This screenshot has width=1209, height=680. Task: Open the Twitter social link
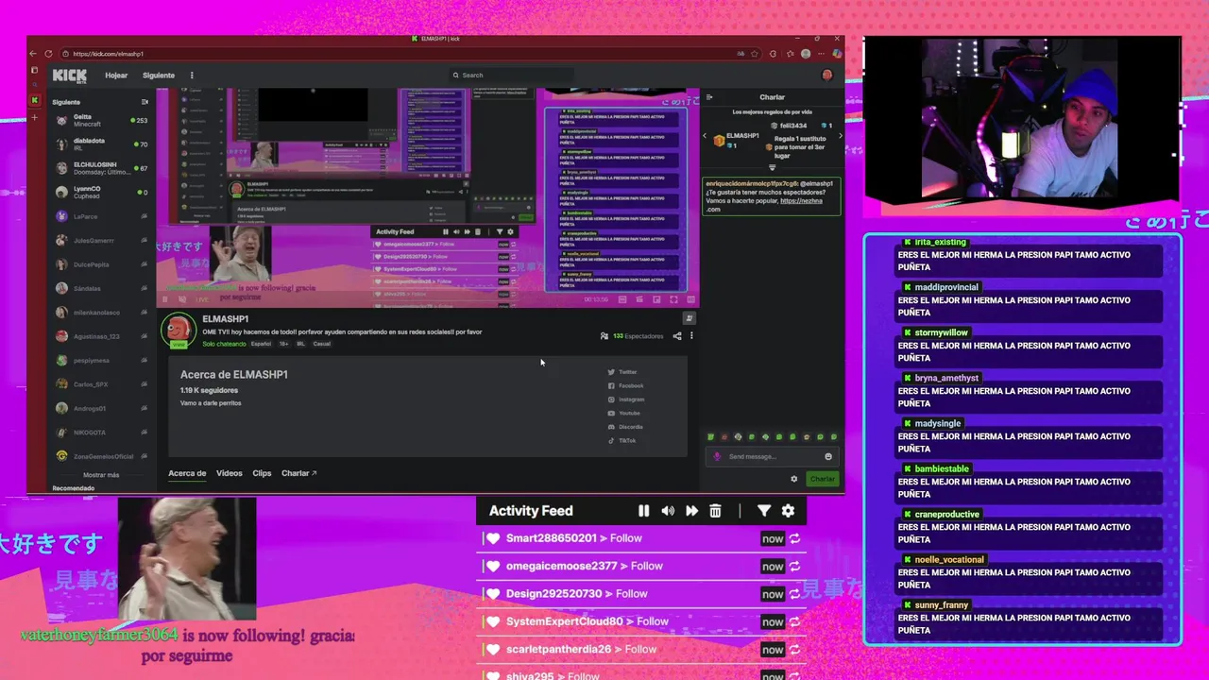point(622,372)
